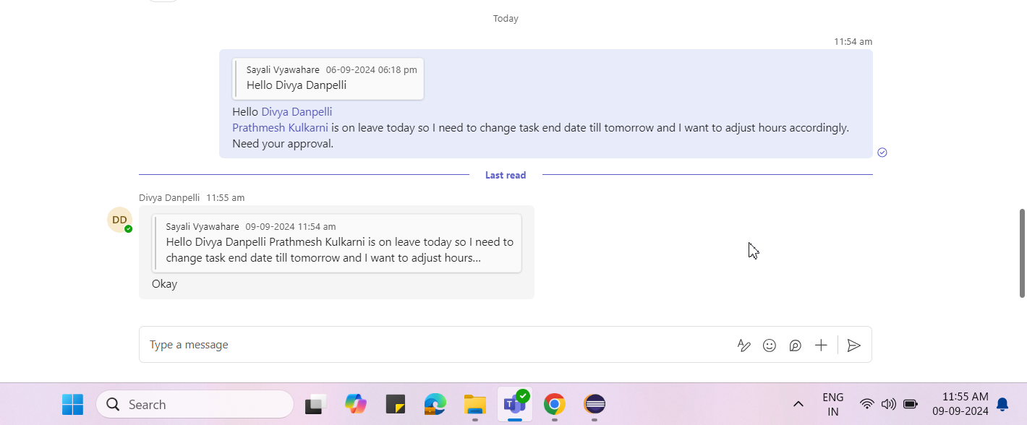Launch Copilot from the taskbar
Viewport: 1027px width, 425px height.
[x=356, y=404]
